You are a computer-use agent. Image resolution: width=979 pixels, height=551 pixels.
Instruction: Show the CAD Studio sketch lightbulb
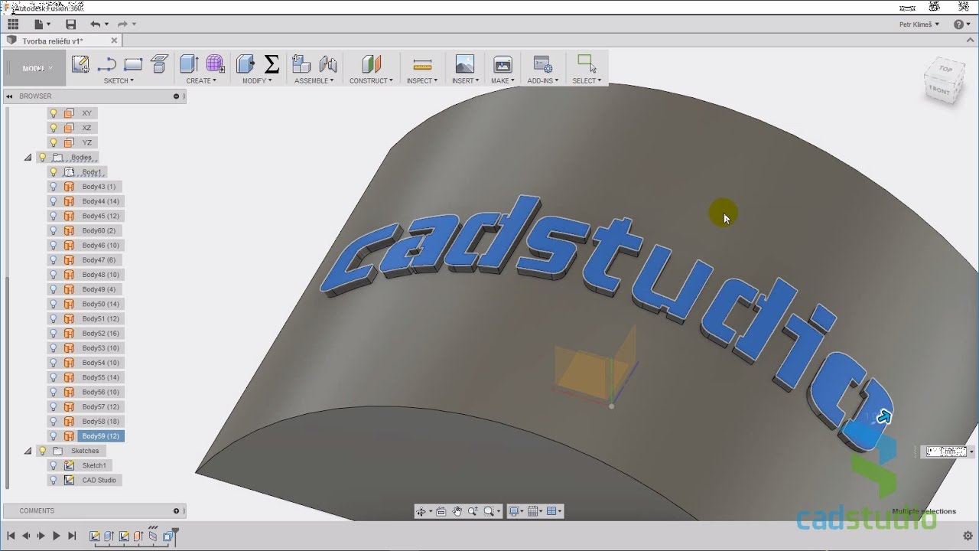click(54, 480)
